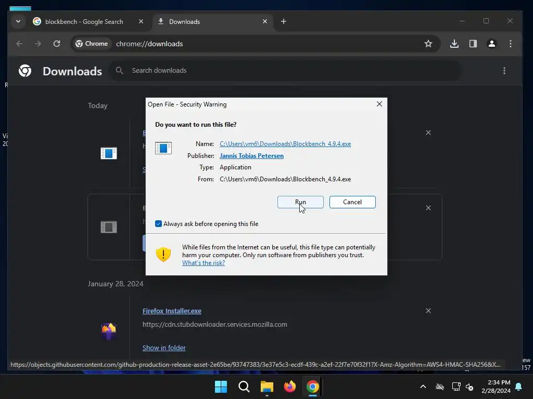Open the muted volume tray icon
533x399 pixels.
[469, 387]
